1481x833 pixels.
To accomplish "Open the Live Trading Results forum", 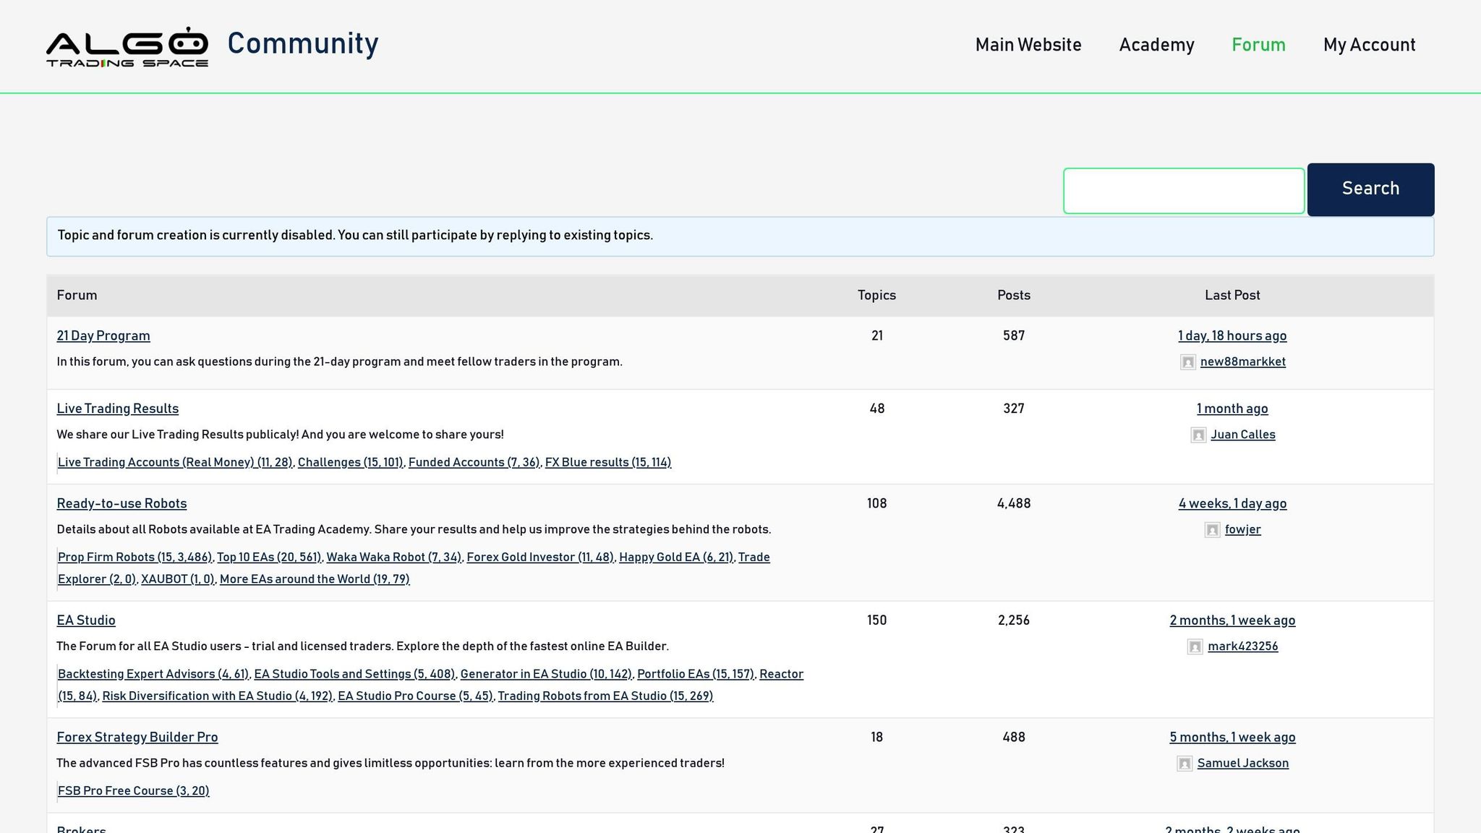I will pos(117,409).
